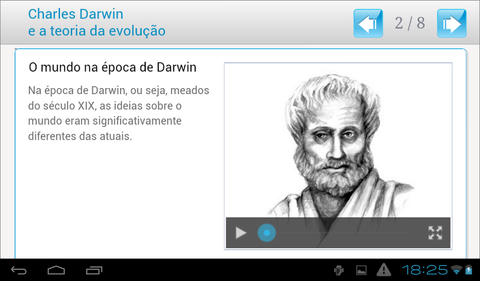Click the heading O mundo na época de Darwin
480x281 pixels.
click(112, 67)
